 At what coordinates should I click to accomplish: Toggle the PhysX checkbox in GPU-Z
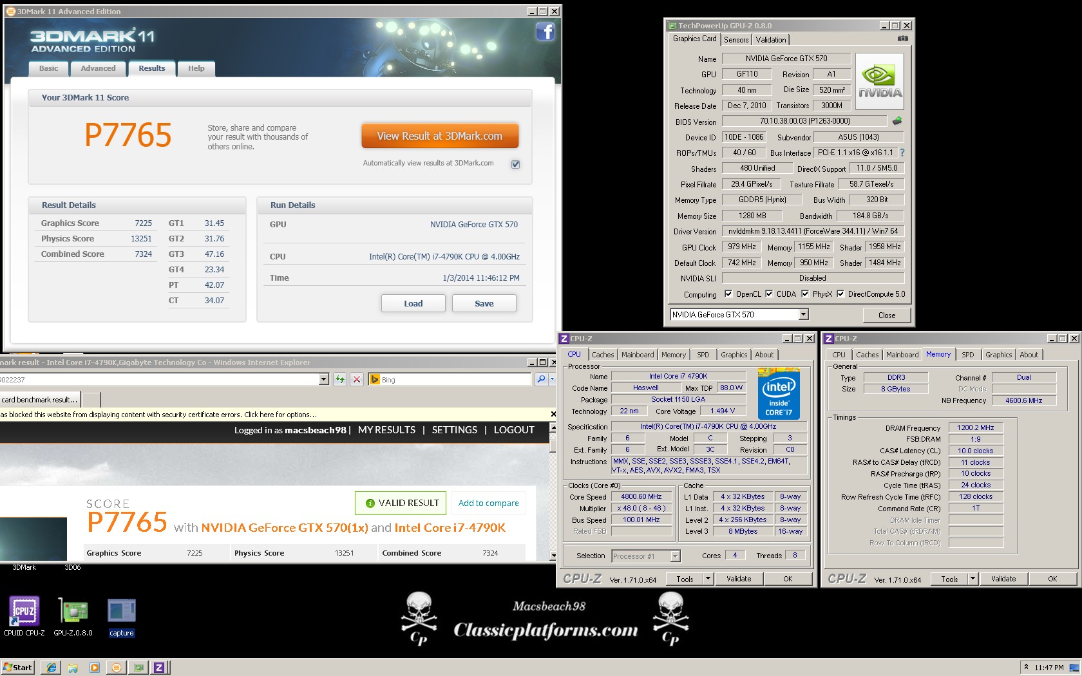tap(805, 294)
